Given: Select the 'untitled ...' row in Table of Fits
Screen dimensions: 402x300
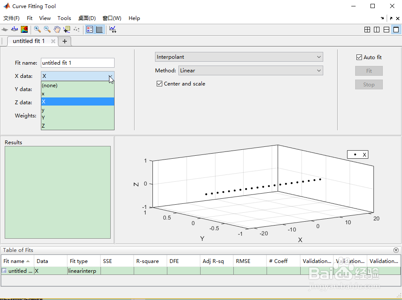Looking at the screenshot, I should 201,271.
